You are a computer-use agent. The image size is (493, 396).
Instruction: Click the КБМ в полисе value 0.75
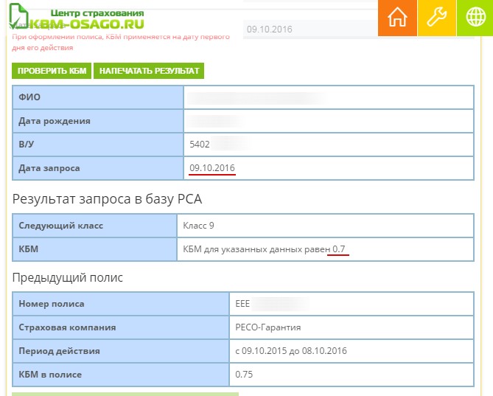coord(244,375)
